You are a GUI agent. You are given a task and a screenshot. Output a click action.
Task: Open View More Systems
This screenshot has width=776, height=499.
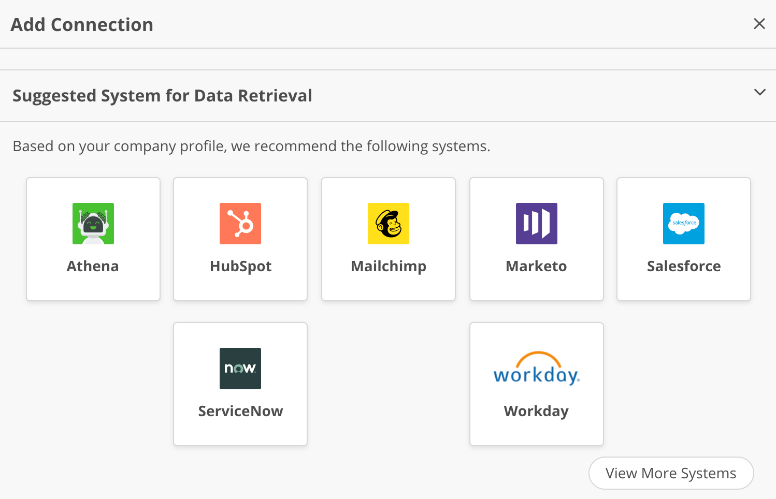click(671, 473)
